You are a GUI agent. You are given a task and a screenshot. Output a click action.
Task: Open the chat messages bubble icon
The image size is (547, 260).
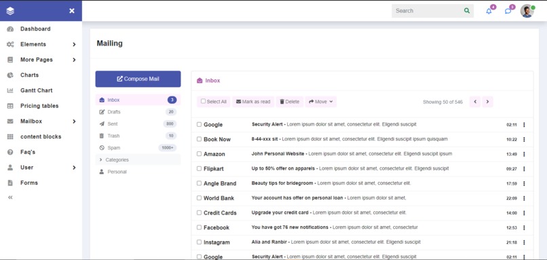pos(508,11)
